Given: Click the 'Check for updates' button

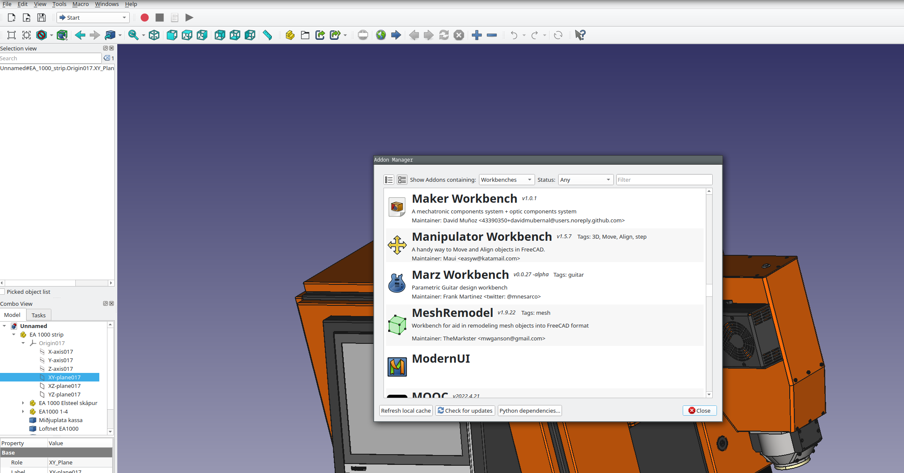Looking at the screenshot, I should pos(465,411).
